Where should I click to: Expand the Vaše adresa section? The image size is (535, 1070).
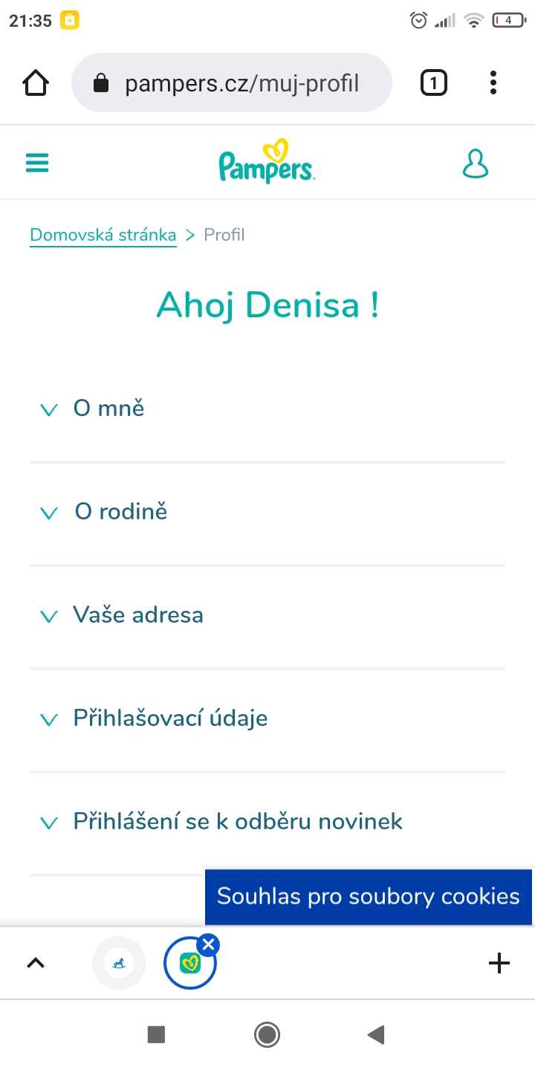[x=137, y=615]
